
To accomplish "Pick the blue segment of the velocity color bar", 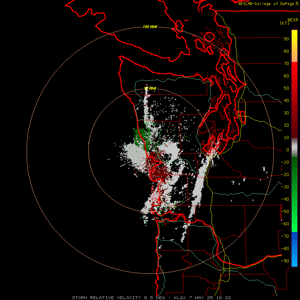I will pyautogui.click(x=294, y=249).
